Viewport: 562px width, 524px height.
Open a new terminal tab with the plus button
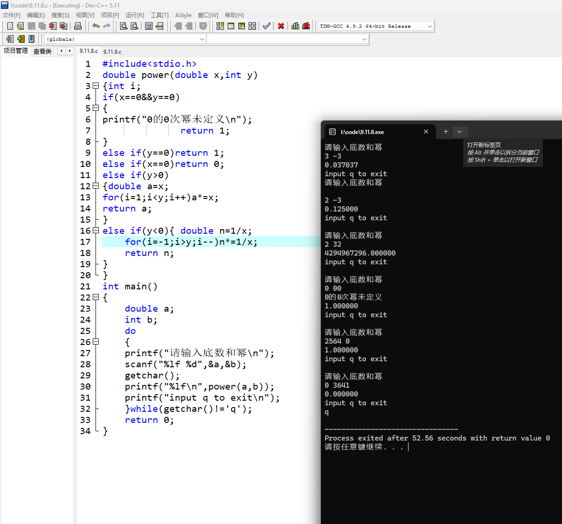tap(446, 132)
